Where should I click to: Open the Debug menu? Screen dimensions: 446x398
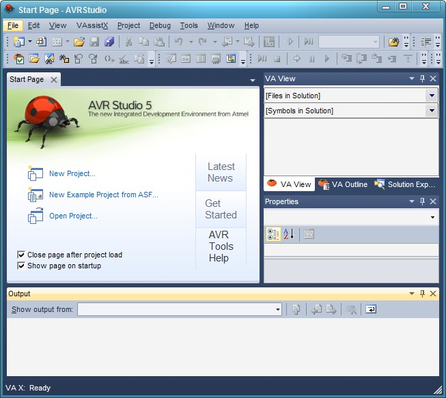(160, 25)
